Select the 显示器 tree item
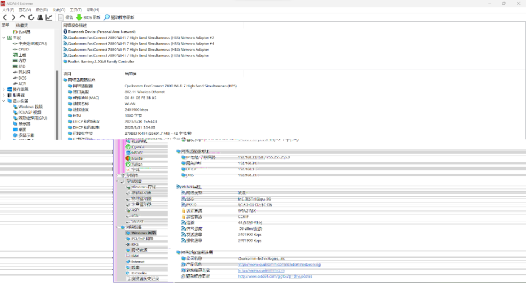Viewport: 526px width, 283px height. [21, 124]
